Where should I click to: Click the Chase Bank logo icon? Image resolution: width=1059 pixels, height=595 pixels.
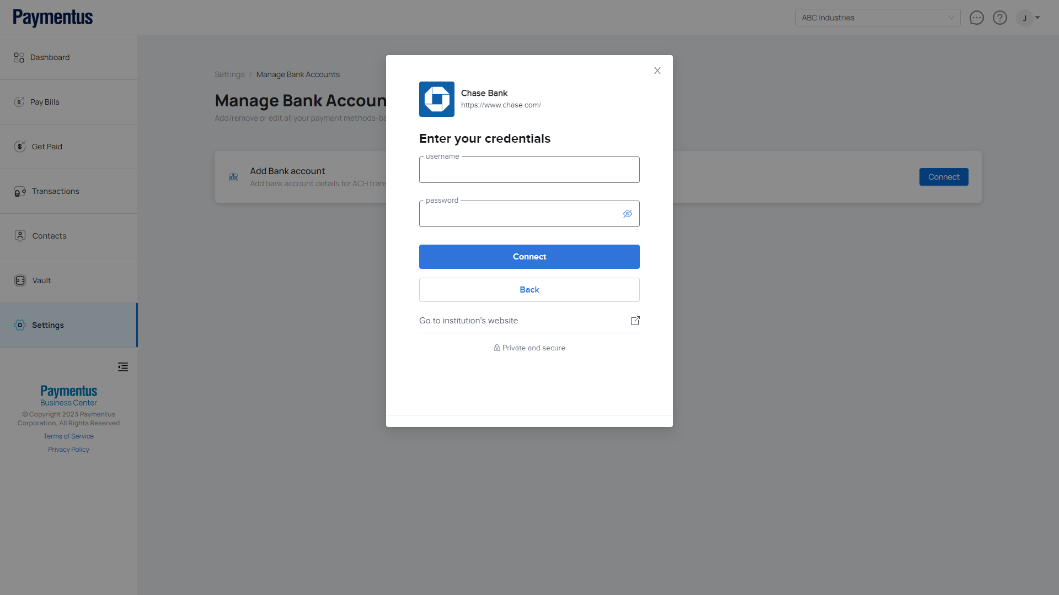[x=436, y=99]
